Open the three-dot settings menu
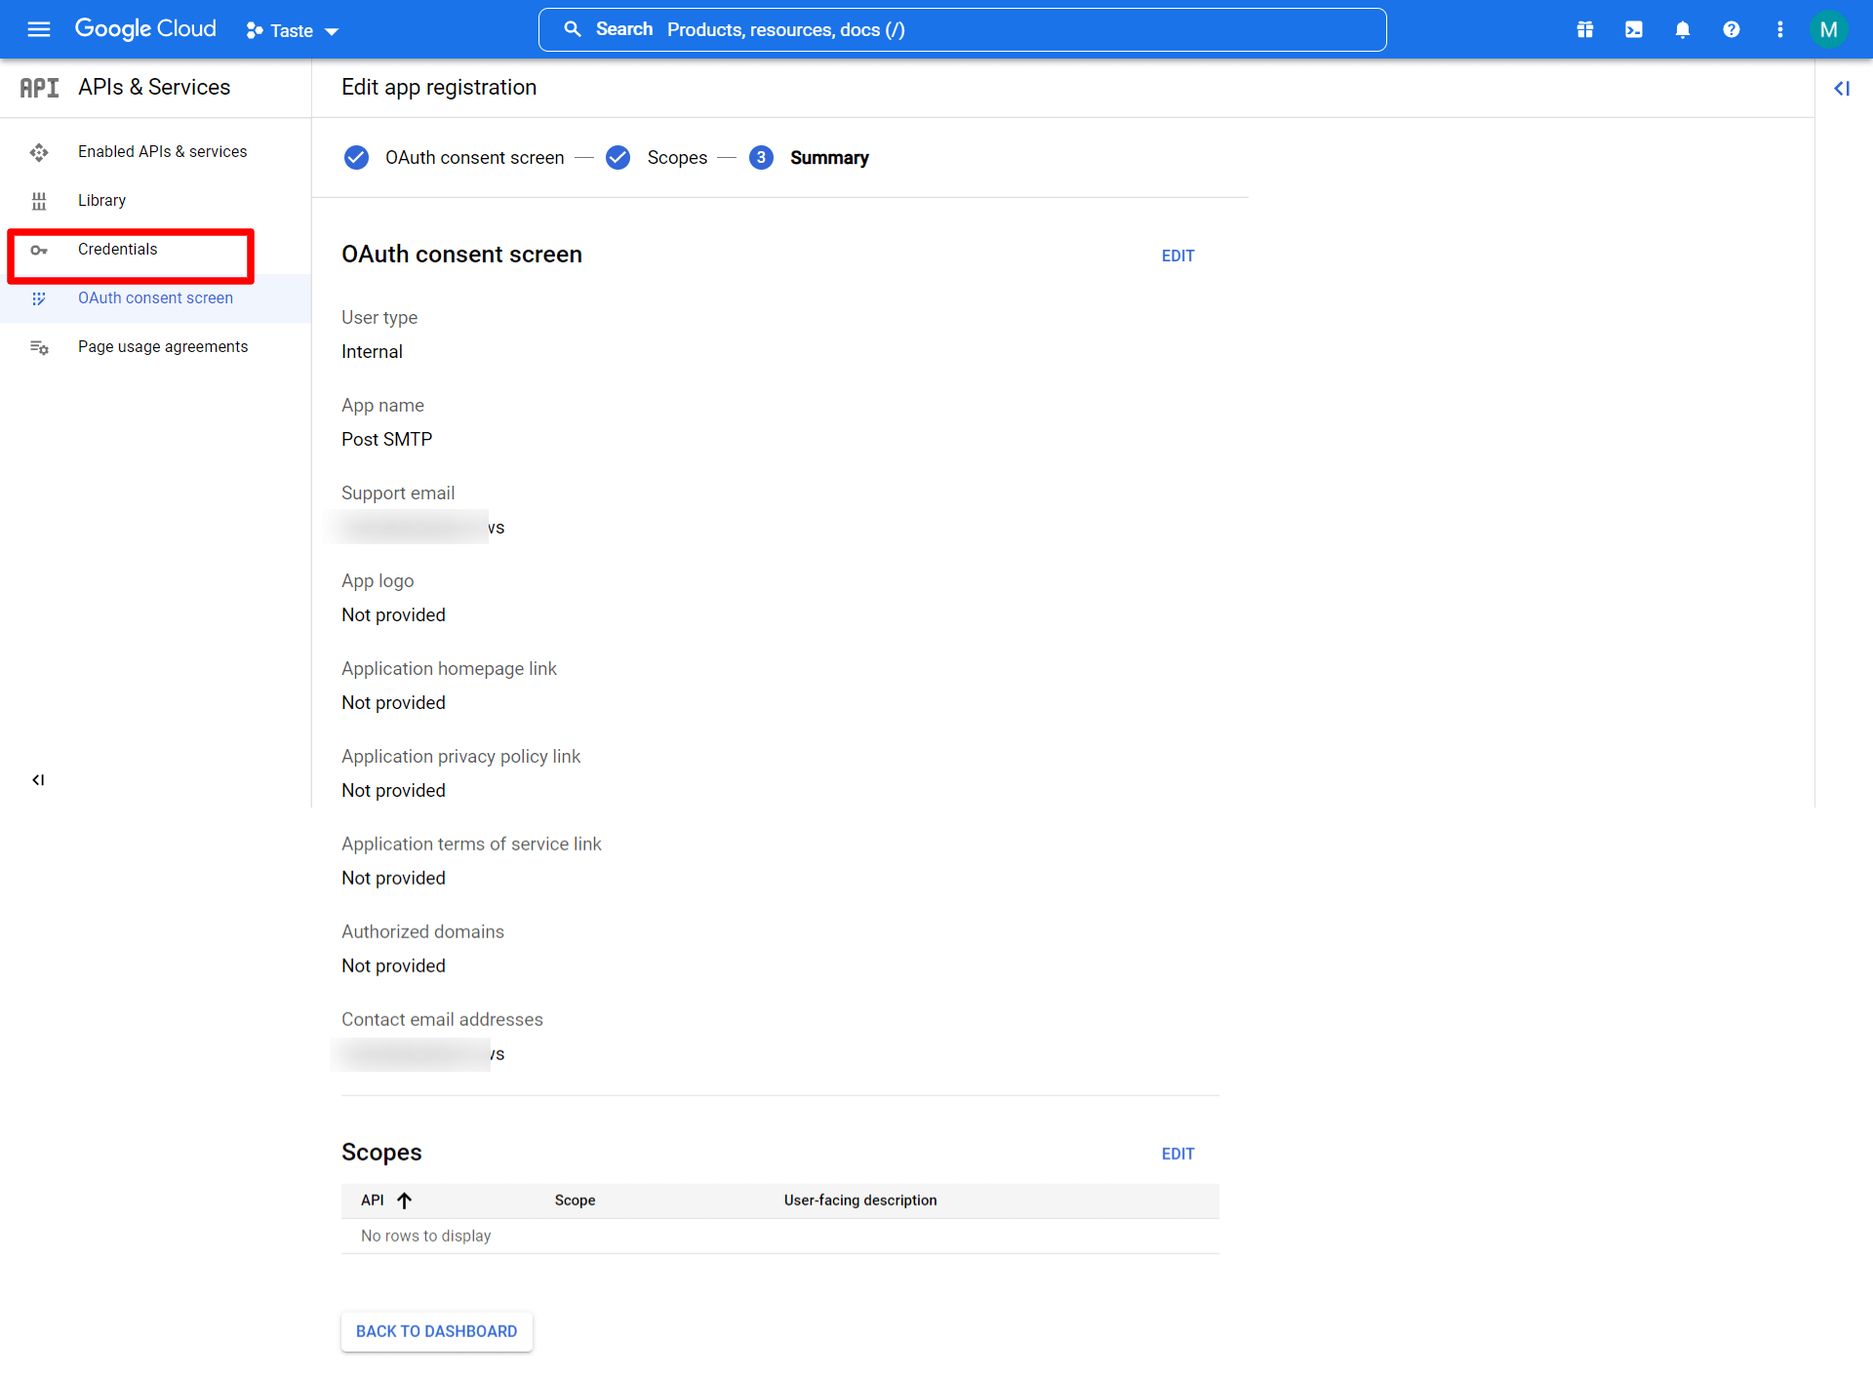 (1780, 29)
